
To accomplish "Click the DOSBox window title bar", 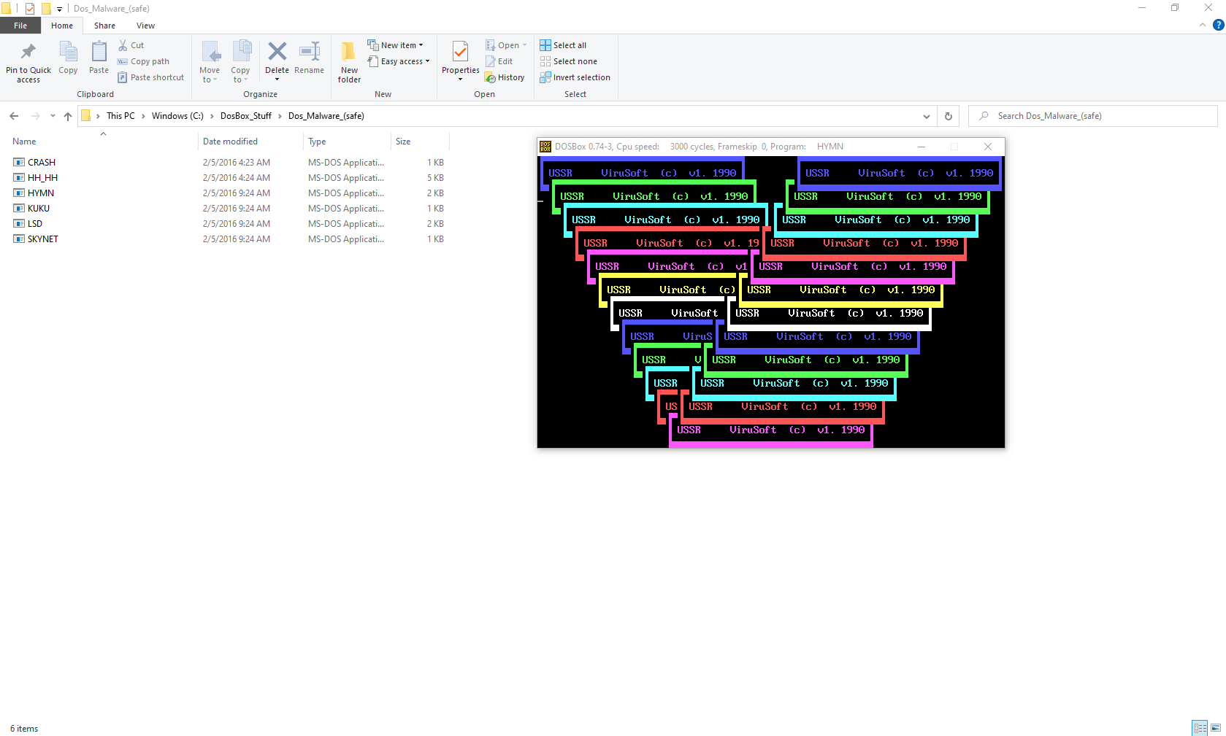I will [771, 147].
